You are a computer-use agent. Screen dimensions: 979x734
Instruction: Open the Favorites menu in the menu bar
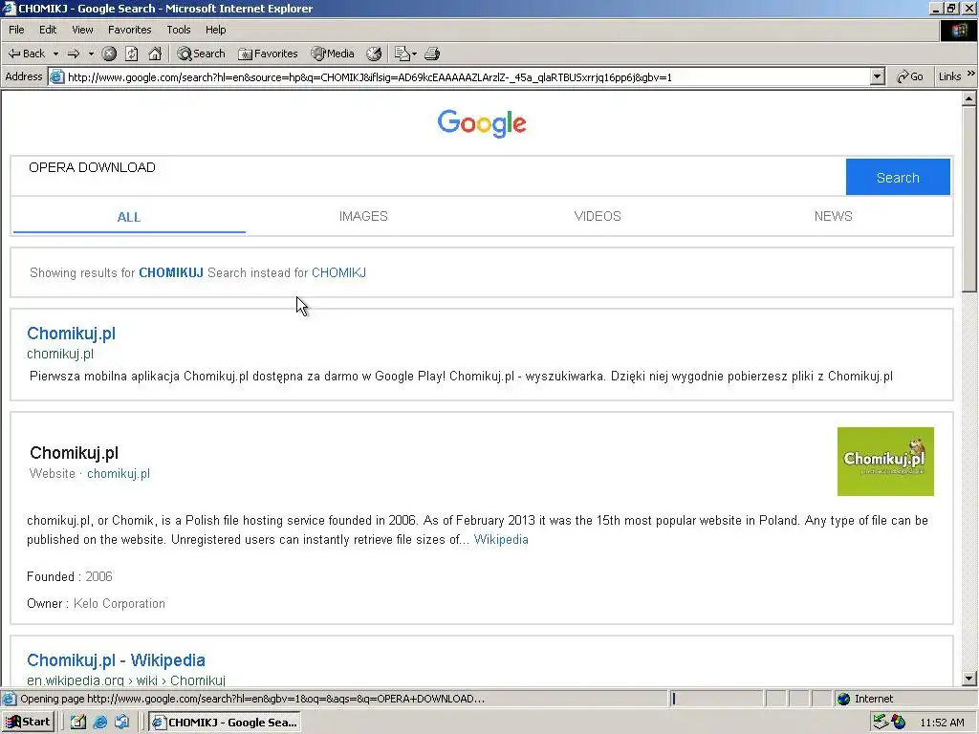(129, 30)
